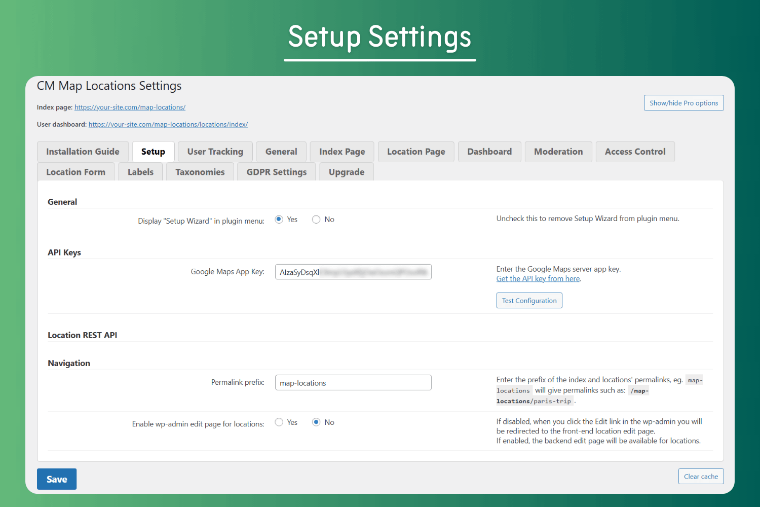Choose Yes for wp-admin edit page
760x507 pixels.
(x=279, y=422)
